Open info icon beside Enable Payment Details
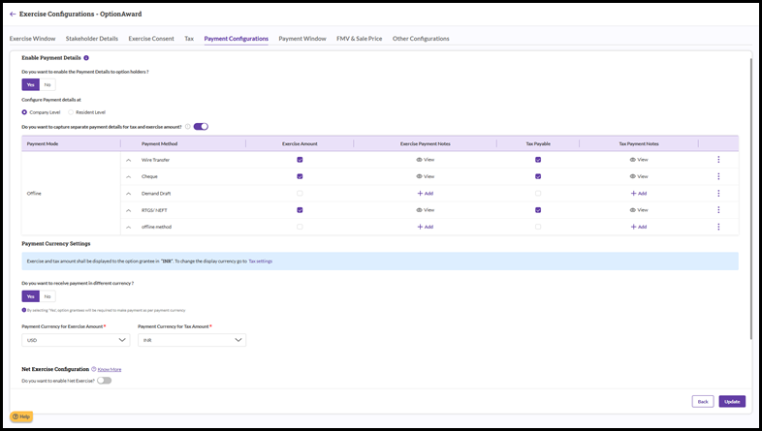 [86, 58]
